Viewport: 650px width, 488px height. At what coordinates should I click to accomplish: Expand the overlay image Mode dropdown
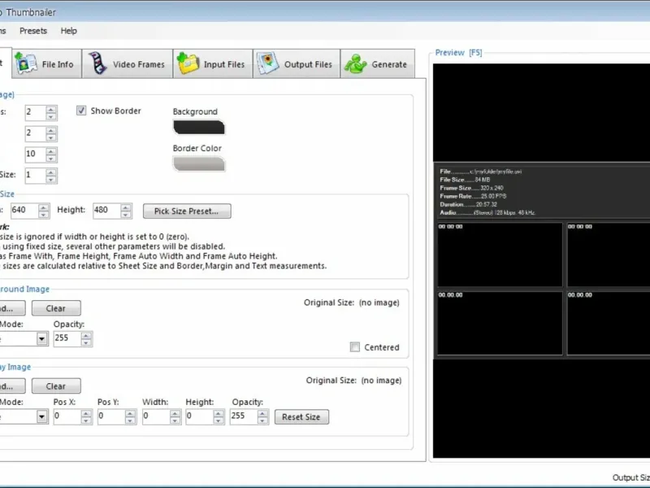coord(41,416)
